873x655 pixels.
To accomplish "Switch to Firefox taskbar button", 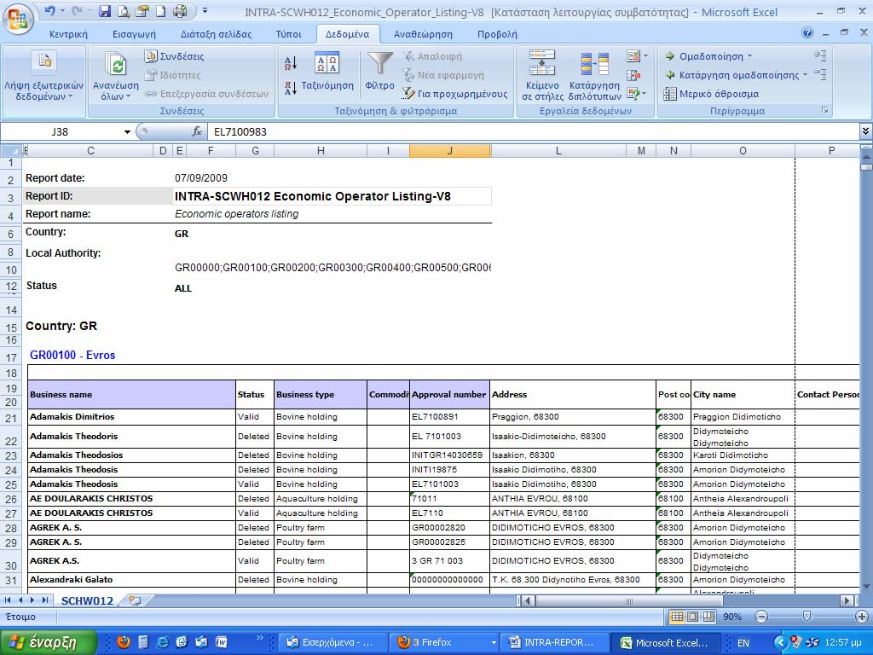I will tap(442, 642).
